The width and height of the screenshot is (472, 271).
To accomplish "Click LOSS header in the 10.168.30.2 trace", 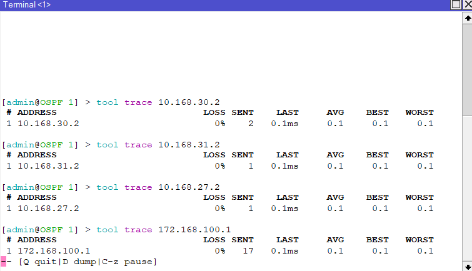I will (x=214, y=112).
